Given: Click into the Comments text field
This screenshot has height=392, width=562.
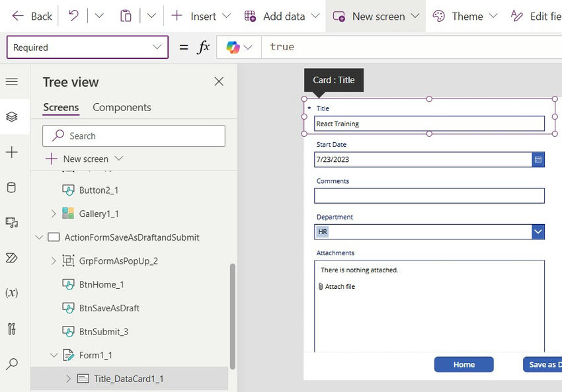Looking at the screenshot, I should click(429, 196).
